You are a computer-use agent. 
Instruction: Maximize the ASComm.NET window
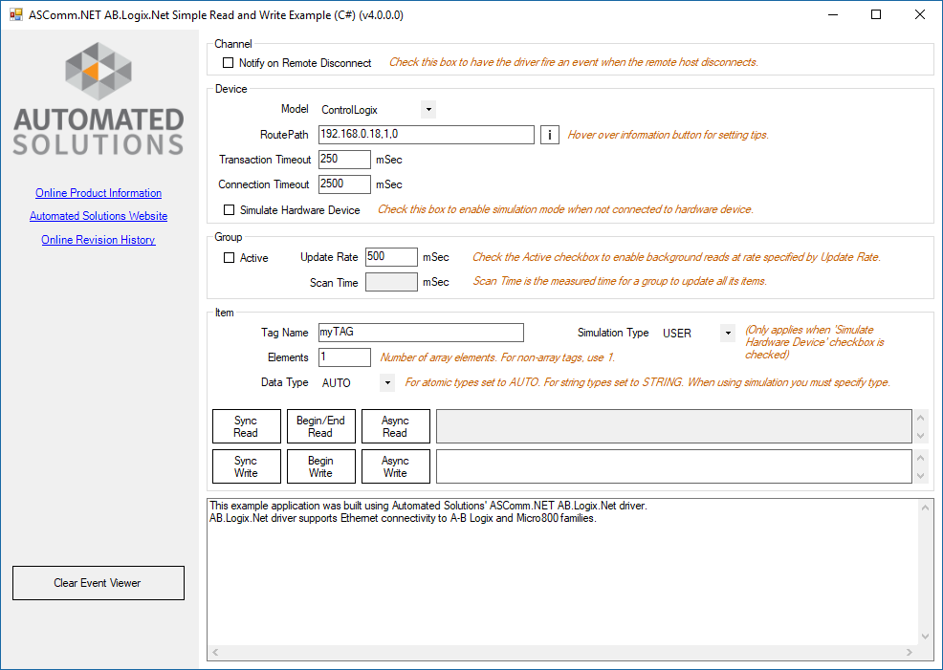(876, 15)
